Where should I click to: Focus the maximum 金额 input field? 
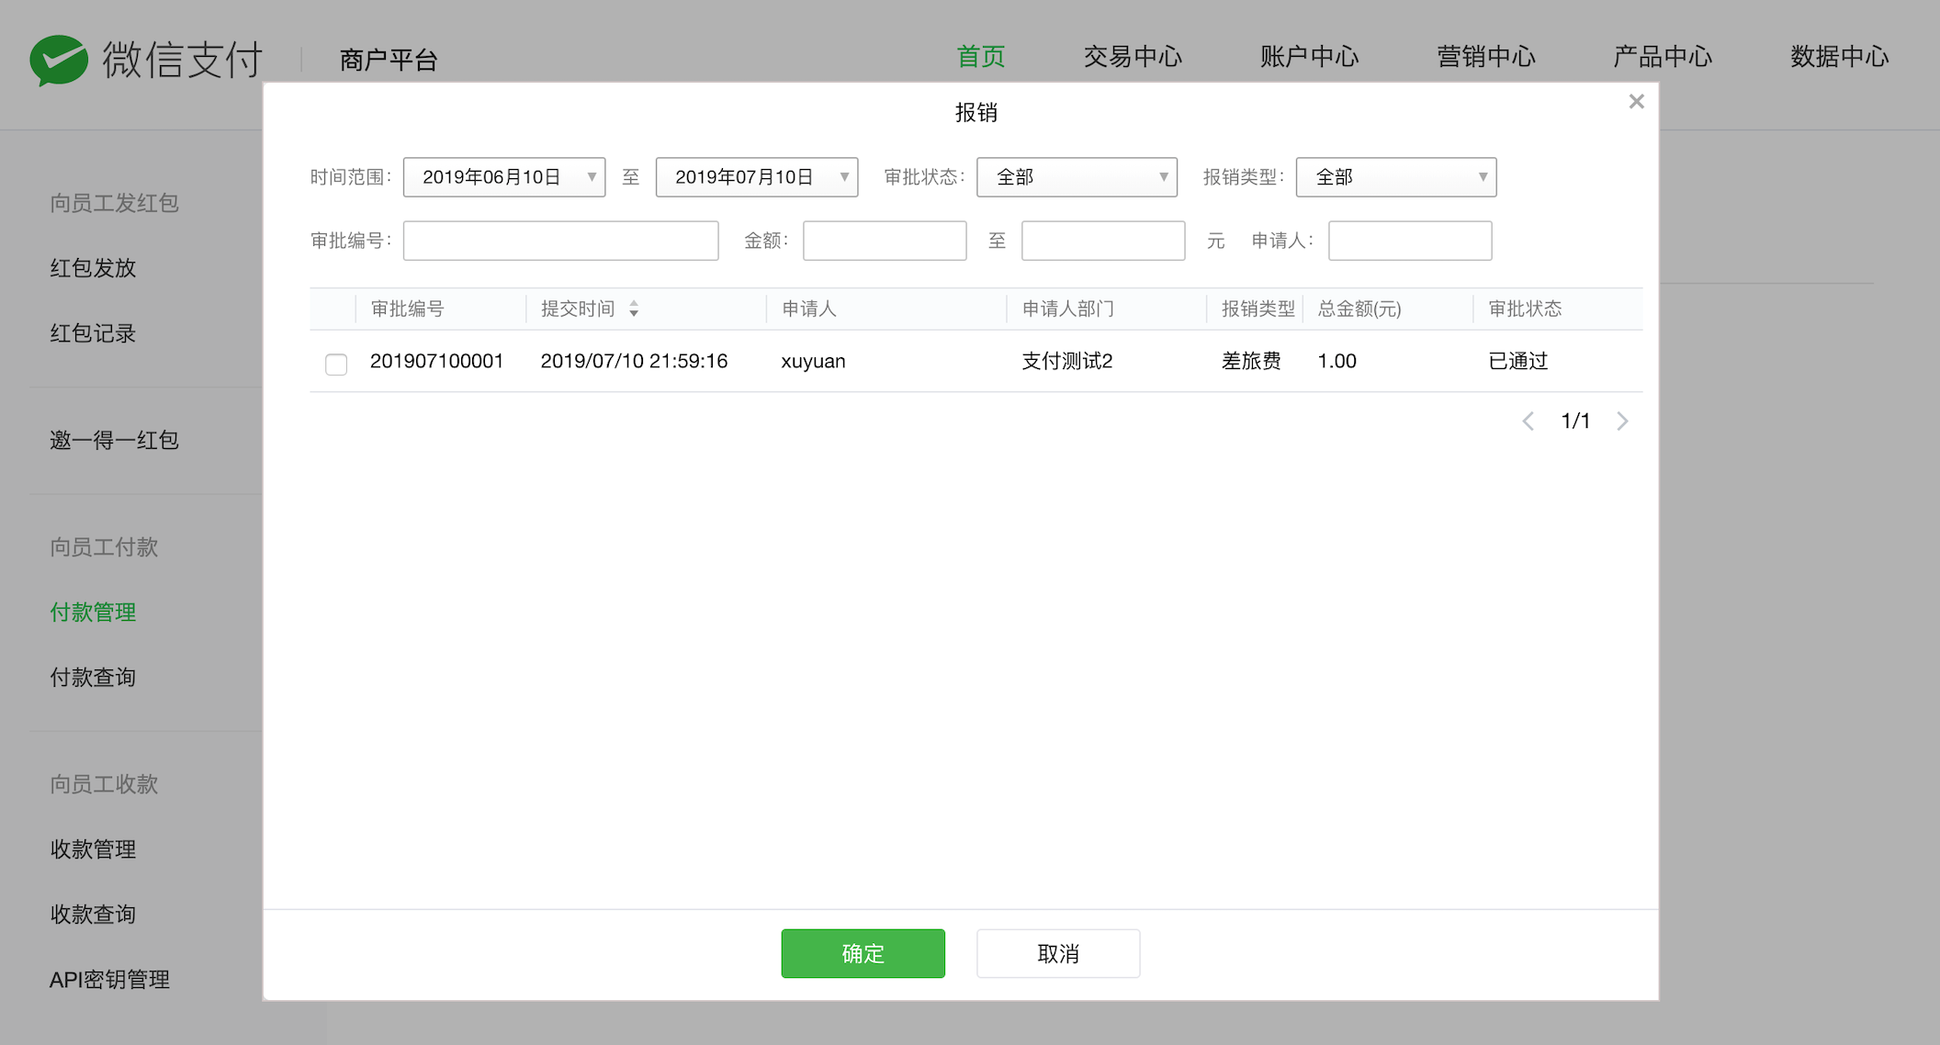pyautogui.click(x=1103, y=241)
